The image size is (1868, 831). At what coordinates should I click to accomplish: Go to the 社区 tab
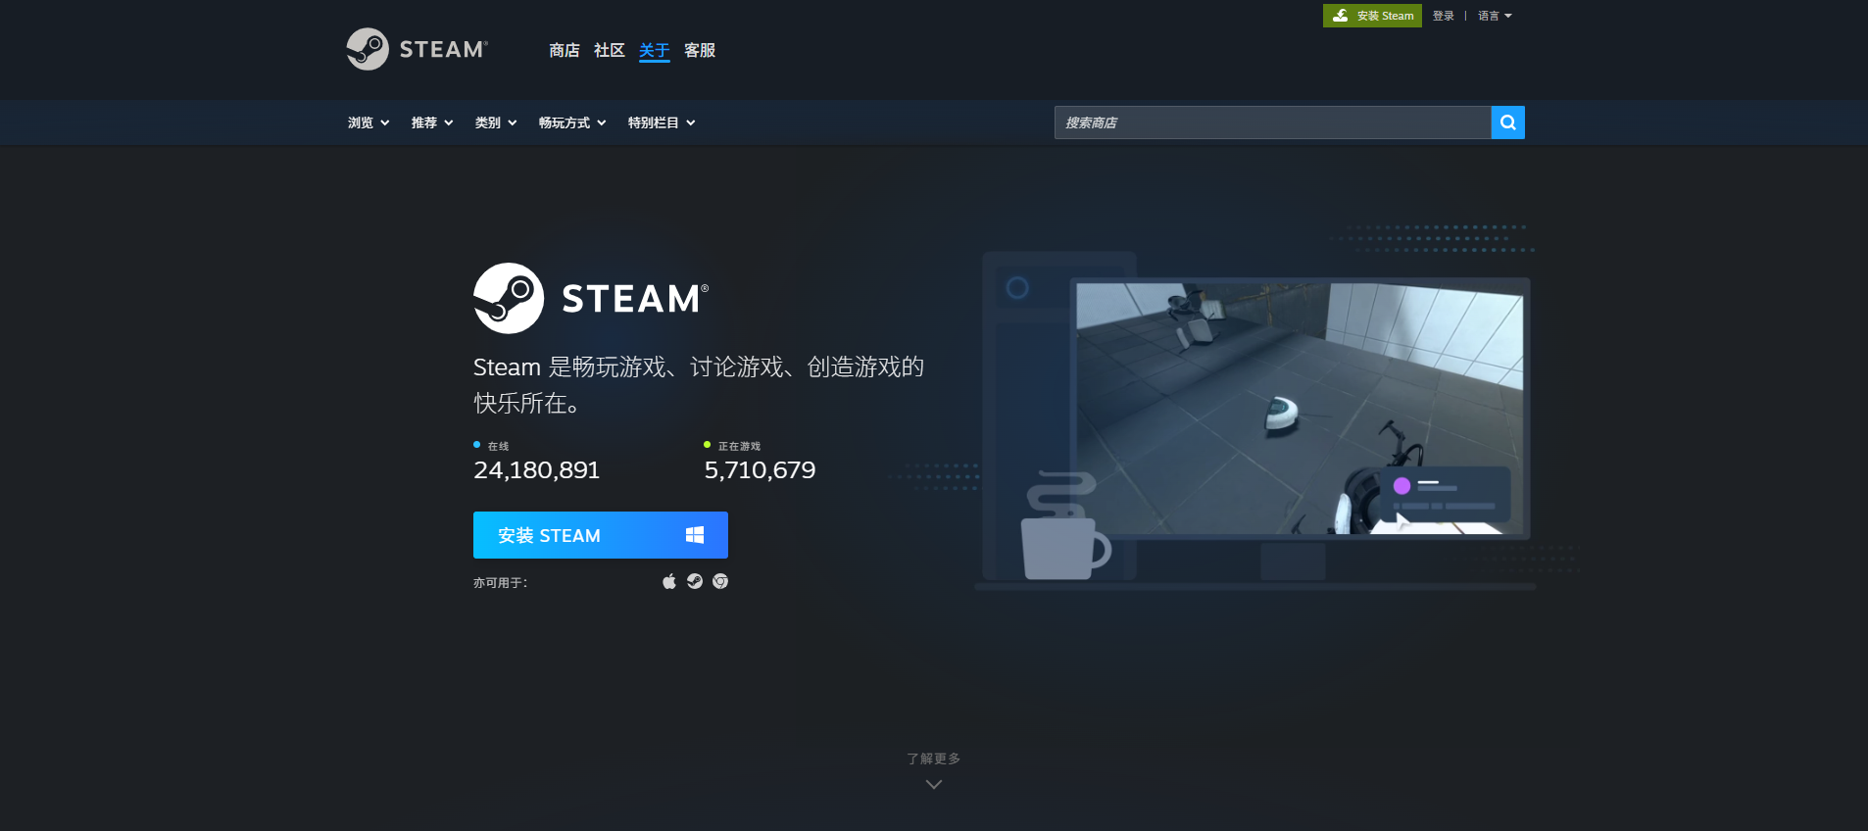(610, 50)
